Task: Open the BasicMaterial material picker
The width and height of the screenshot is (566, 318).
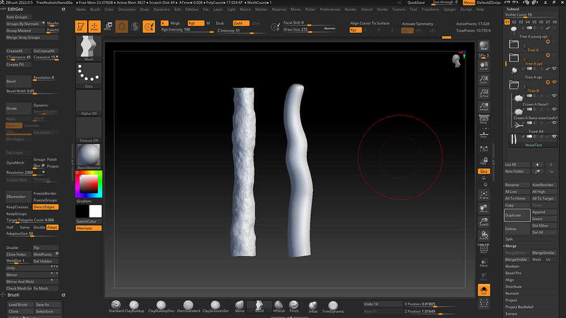Action: tap(89, 157)
